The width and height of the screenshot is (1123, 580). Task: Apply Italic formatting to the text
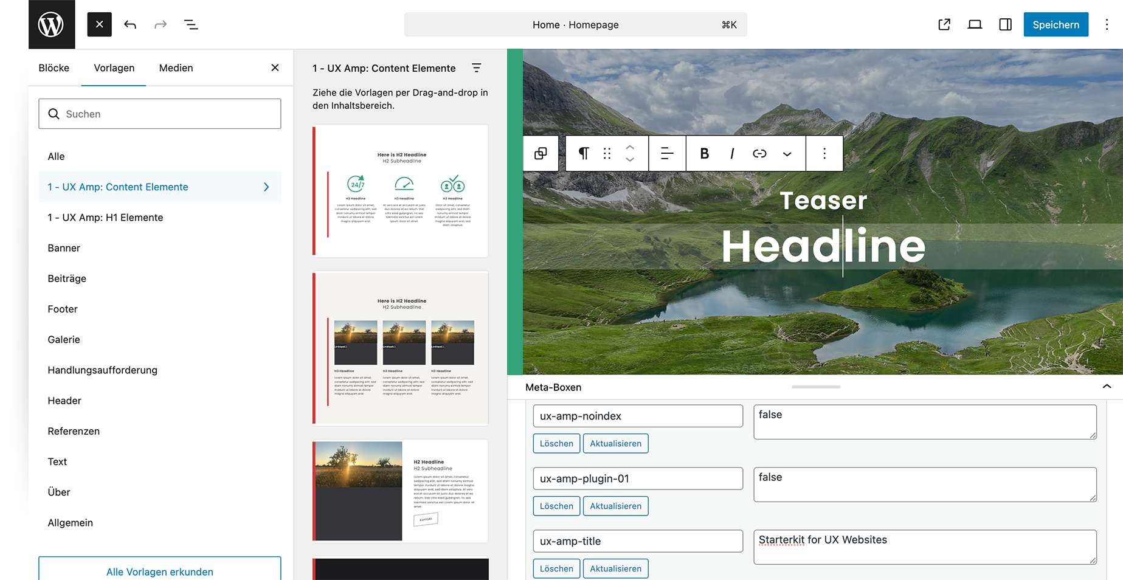pos(731,153)
